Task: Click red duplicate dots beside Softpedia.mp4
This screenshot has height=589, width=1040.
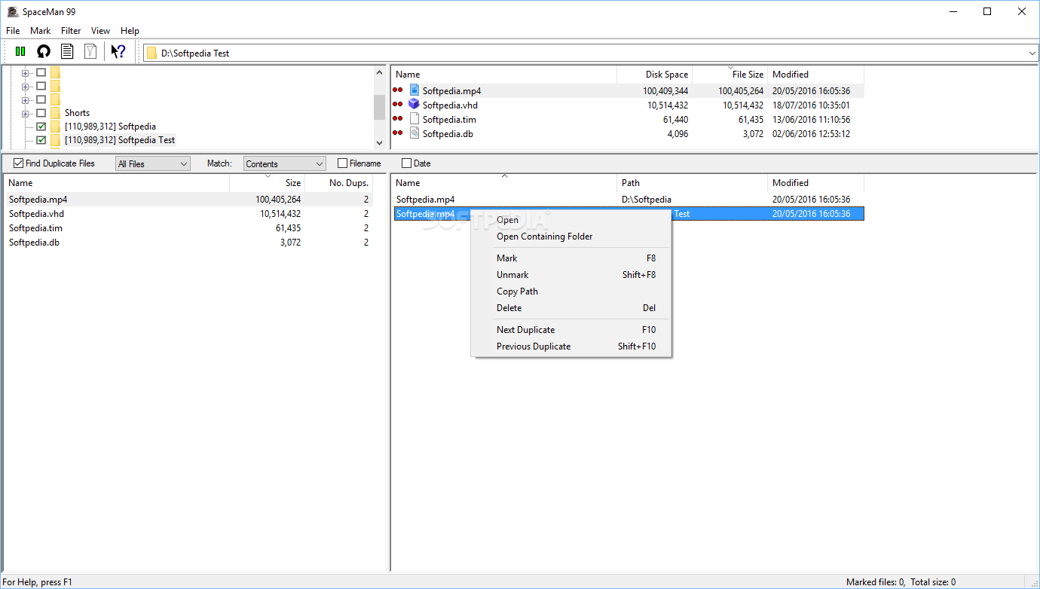Action: (x=398, y=90)
